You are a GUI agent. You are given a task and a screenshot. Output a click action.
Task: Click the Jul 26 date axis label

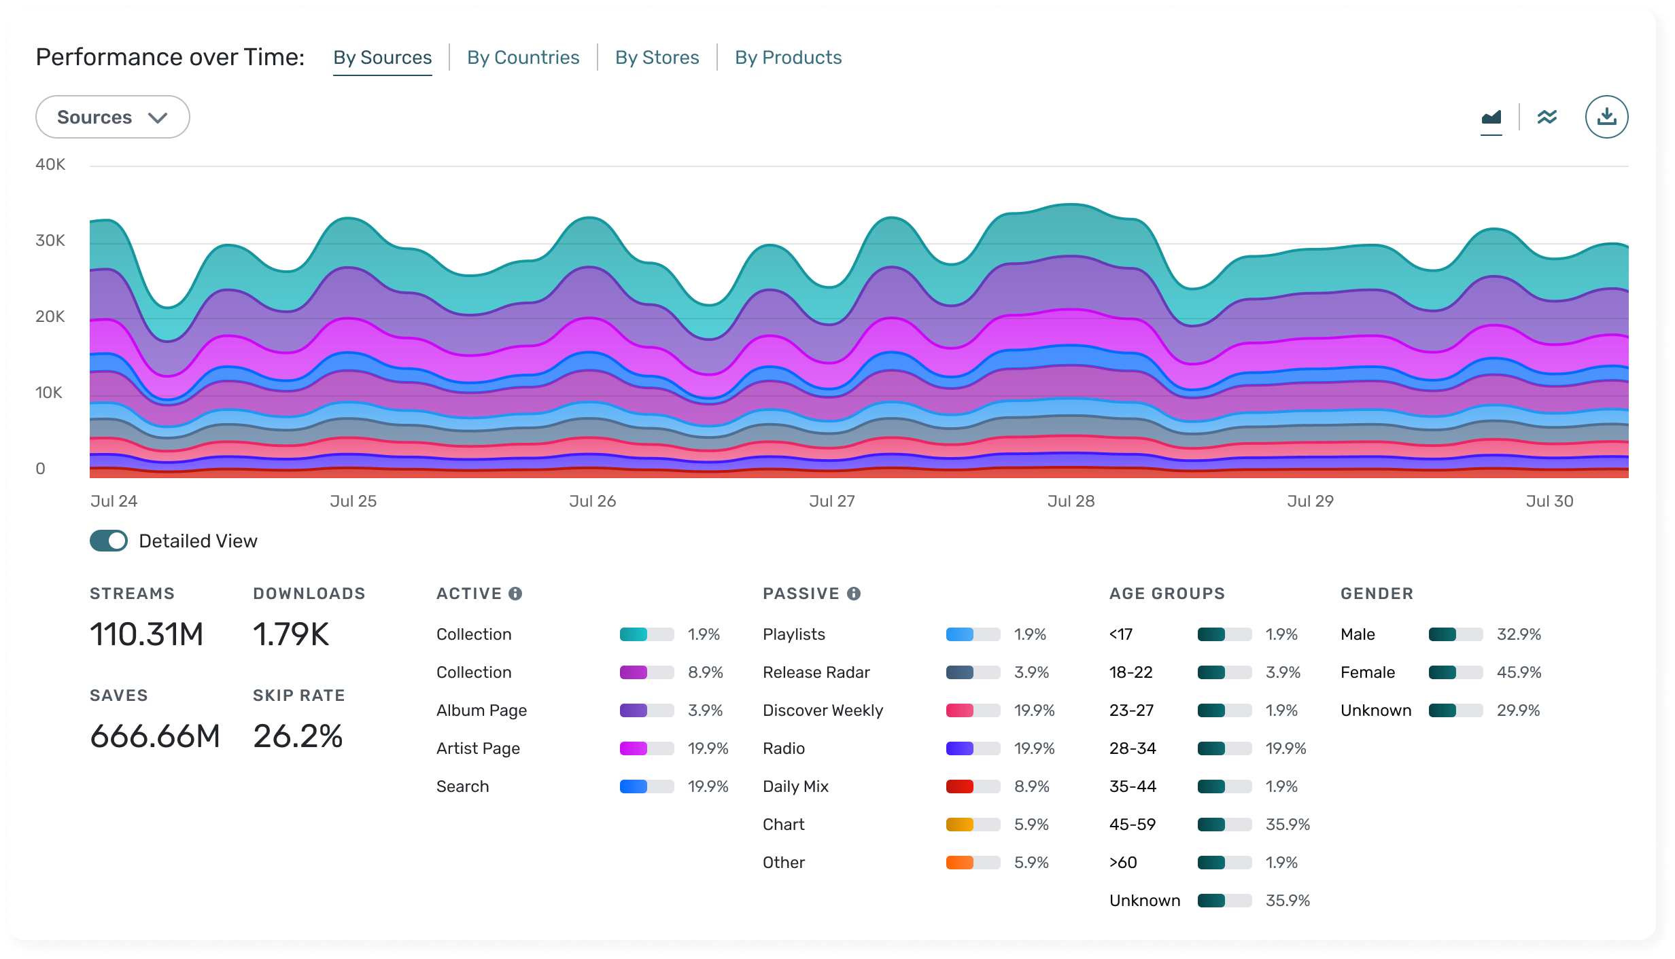coord(592,501)
